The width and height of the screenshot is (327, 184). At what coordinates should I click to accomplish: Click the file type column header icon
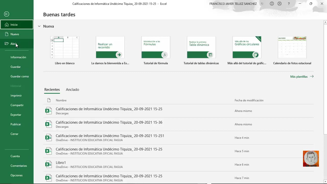coord(49,100)
